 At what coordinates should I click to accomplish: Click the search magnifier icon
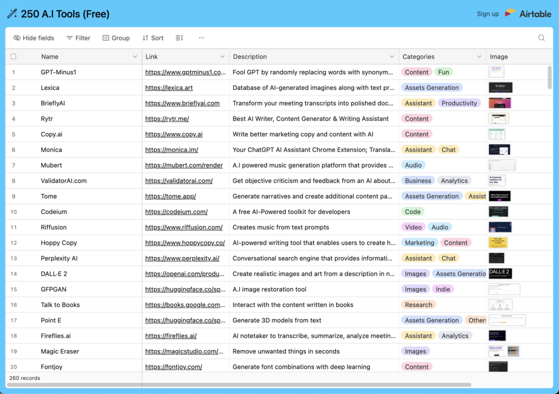click(541, 38)
